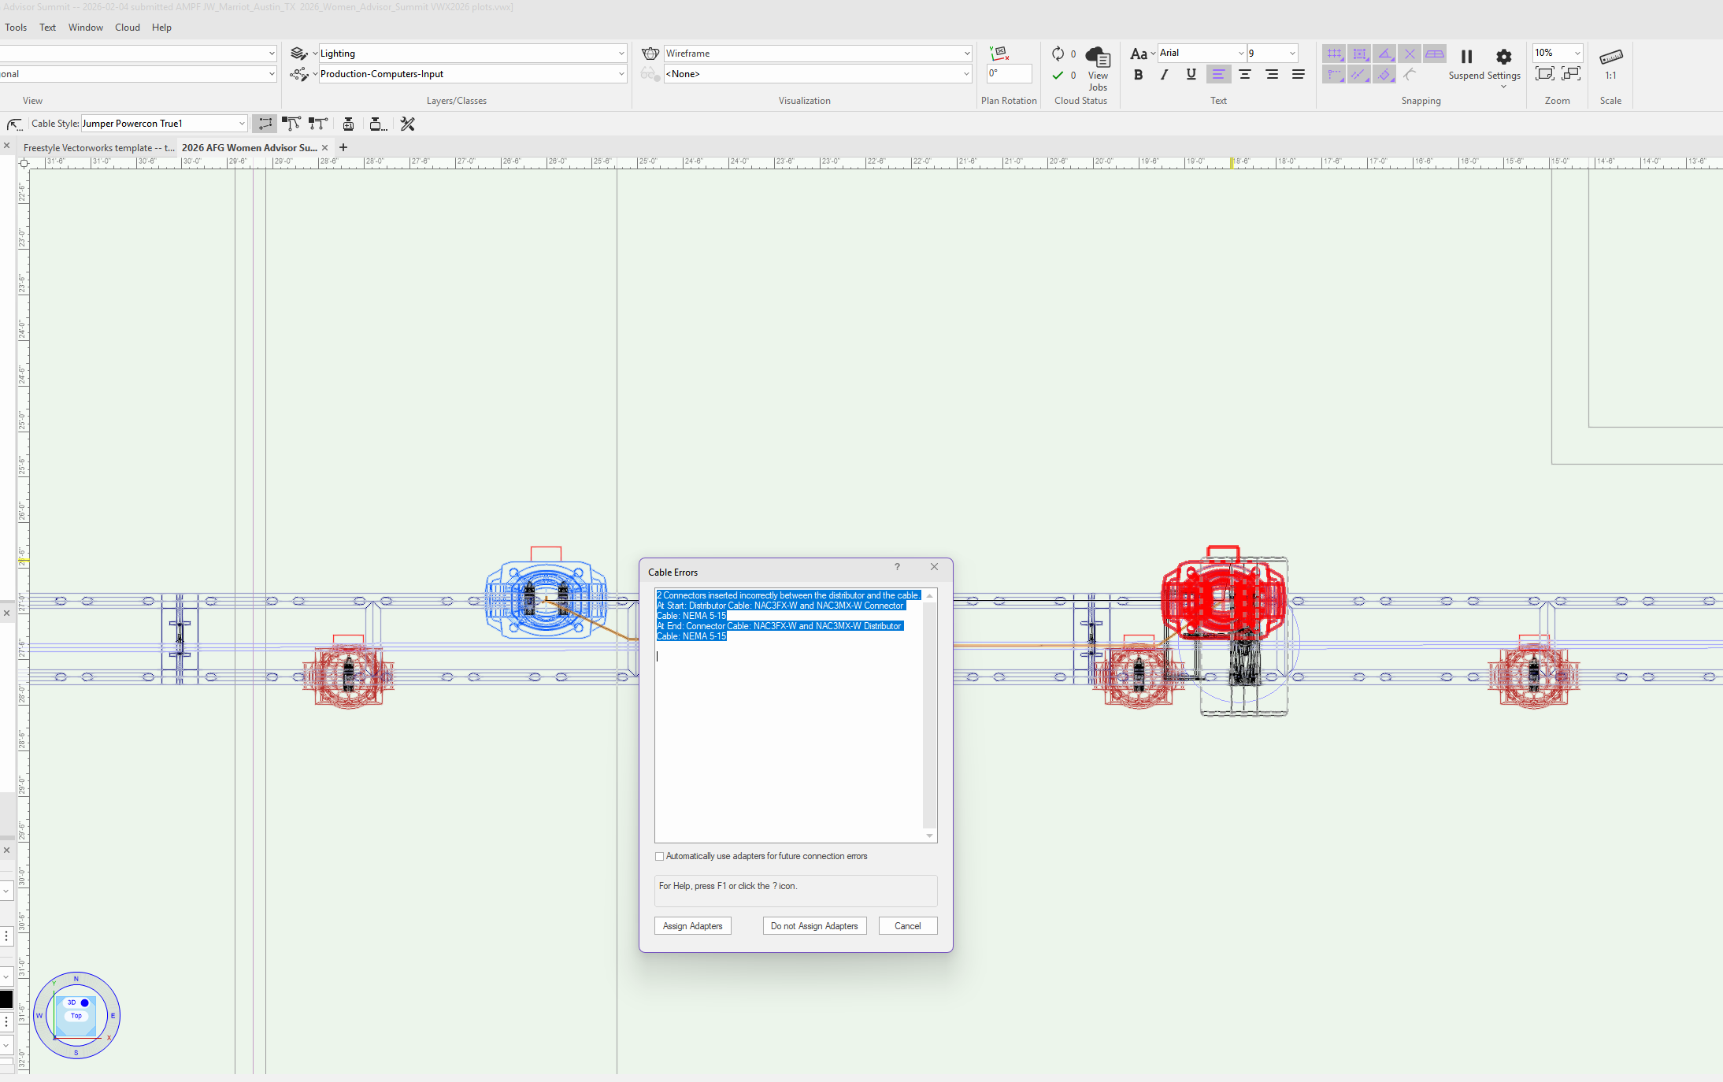Toggle the first cable mode button
Viewport: 1723px width, 1082px height.
265,124
